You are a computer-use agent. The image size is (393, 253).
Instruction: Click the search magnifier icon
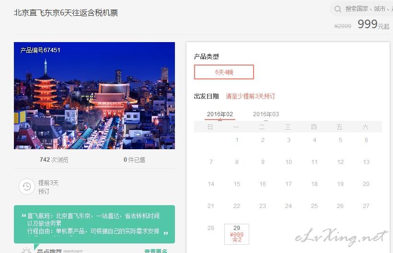pyautogui.click(x=337, y=9)
